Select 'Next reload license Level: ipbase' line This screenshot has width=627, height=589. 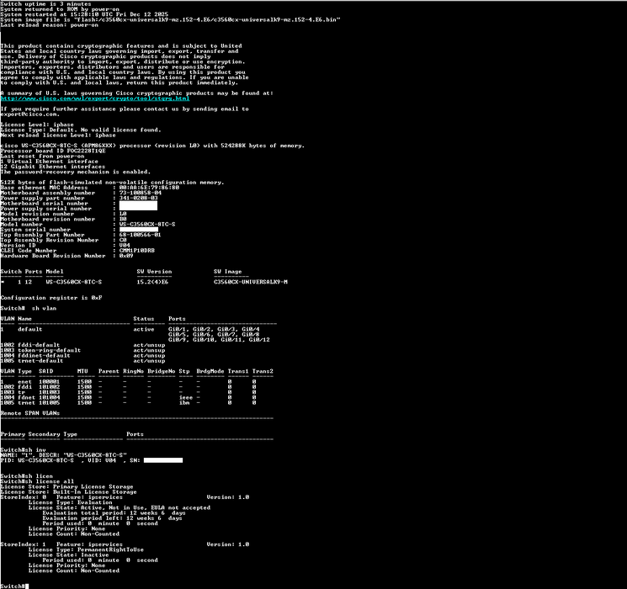(58, 135)
